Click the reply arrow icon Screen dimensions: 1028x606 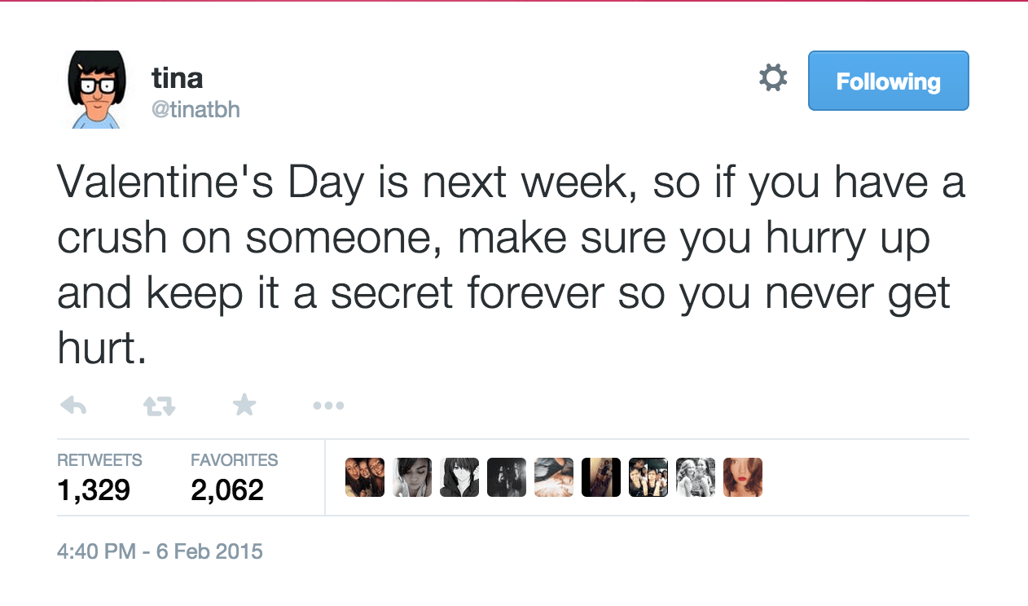point(73,405)
